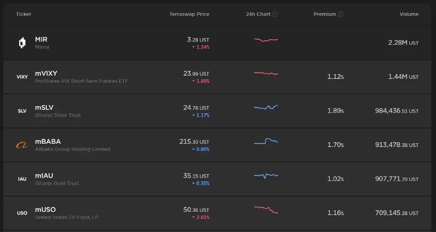
Task: Click the USO ticker logo icon
Action: point(22,213)
